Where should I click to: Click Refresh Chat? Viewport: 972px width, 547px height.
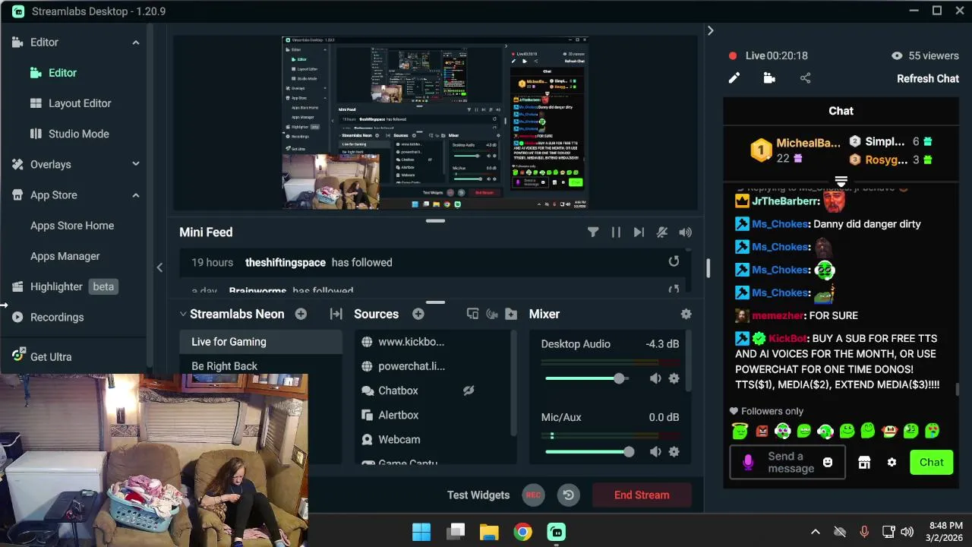[928, 78]
